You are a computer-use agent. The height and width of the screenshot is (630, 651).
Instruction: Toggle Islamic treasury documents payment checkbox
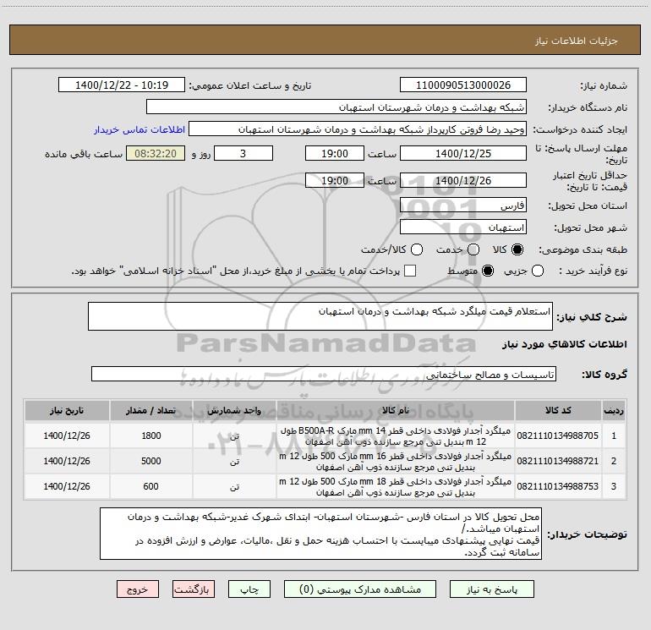coord(410,271)
